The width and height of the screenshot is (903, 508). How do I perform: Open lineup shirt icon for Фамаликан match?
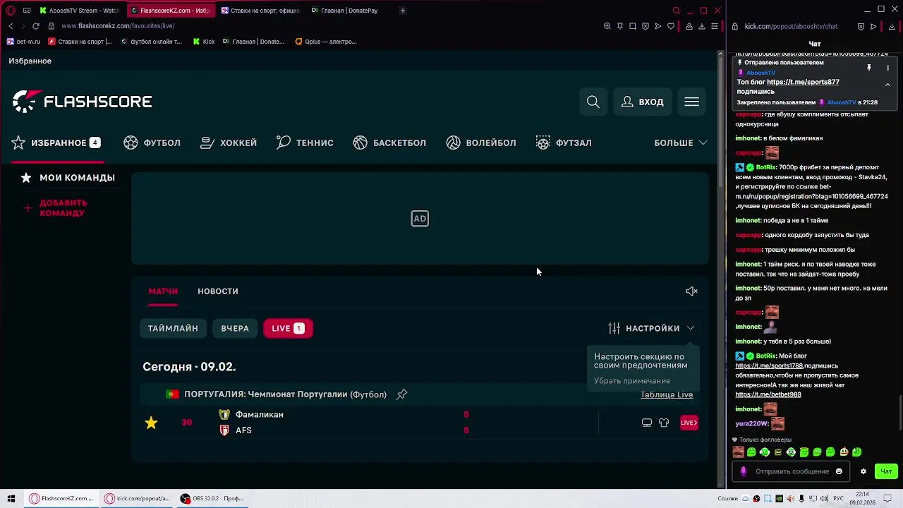(664, 423)
